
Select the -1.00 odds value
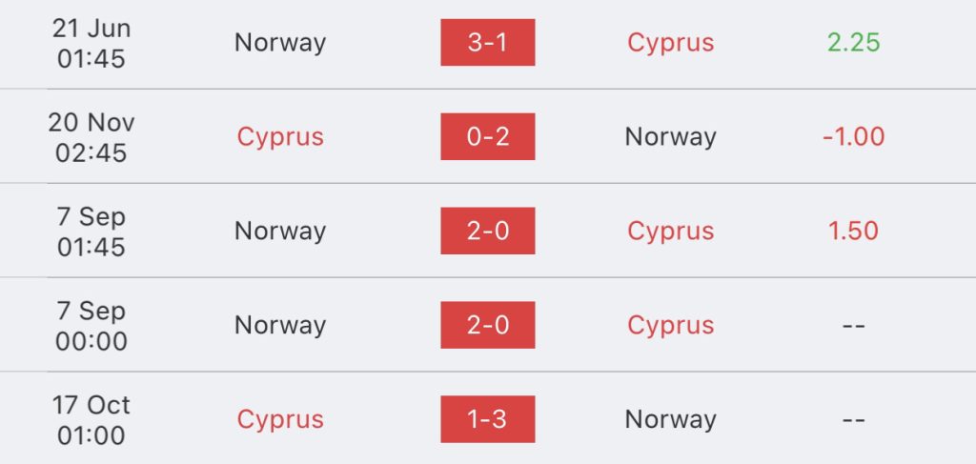(853, 137)
